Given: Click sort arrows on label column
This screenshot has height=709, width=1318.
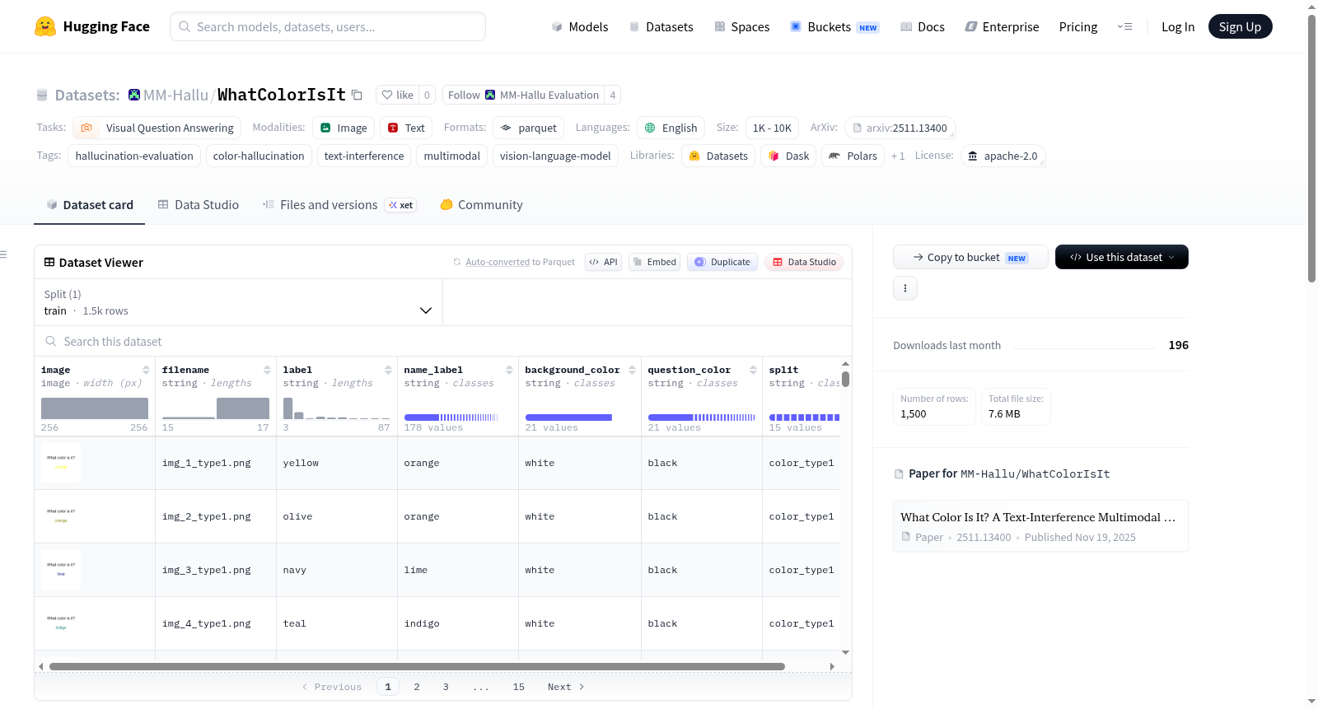Looking at the screenshot, I should pos(388,370).
